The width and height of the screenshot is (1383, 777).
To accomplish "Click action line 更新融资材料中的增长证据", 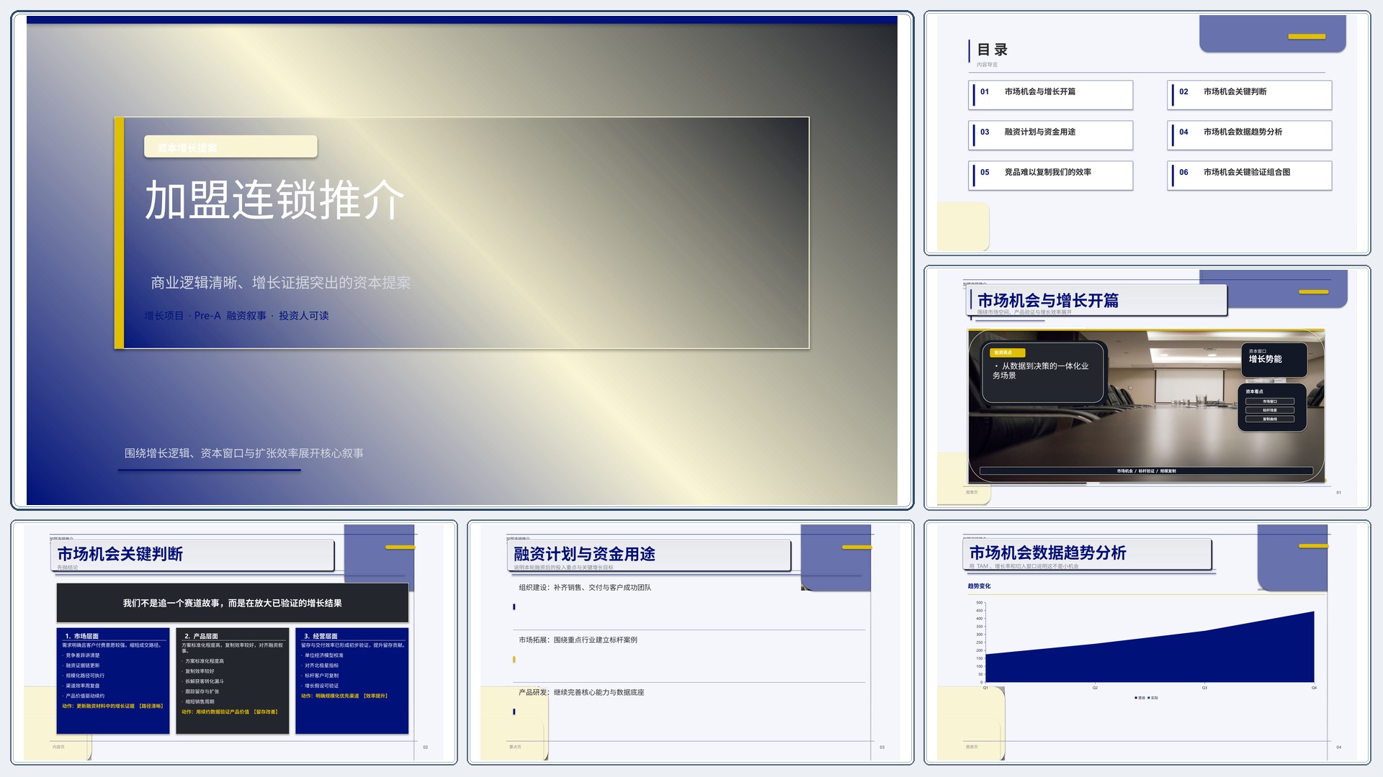I will click(112, 706).
